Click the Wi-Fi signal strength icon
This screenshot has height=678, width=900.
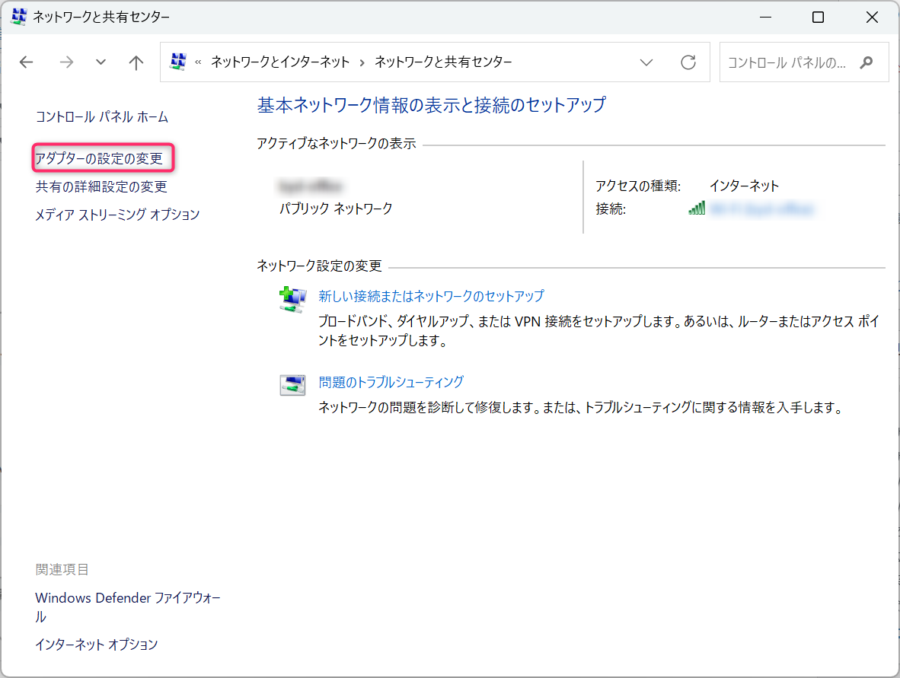[x=697, y=207]
